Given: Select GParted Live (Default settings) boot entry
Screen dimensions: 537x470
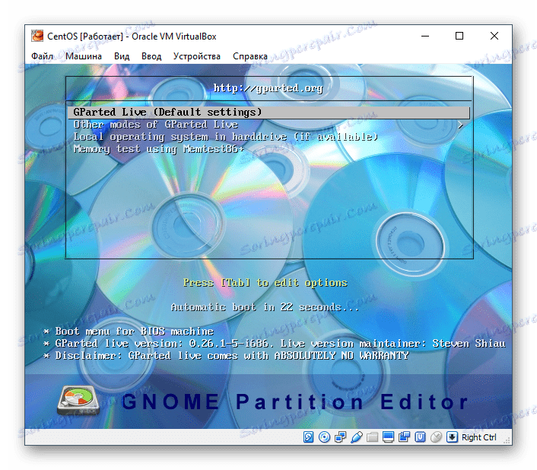Looking at the screenshot, I should pos(268,113).
